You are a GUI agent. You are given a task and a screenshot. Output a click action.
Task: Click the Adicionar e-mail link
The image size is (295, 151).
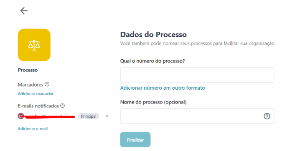coord(33,129)
